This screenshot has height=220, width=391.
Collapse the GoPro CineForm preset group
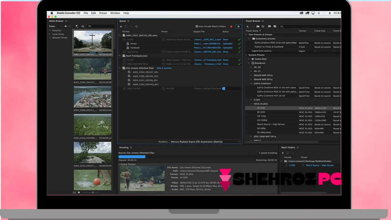251,83
